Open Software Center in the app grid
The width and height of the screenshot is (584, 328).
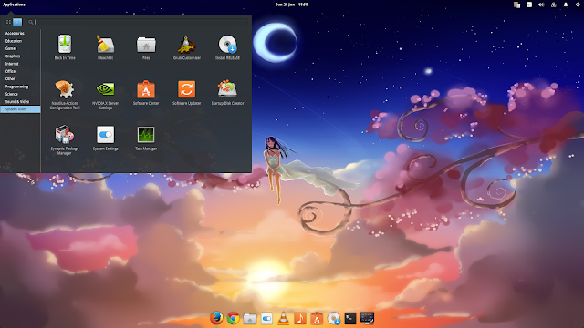point(146,93)
